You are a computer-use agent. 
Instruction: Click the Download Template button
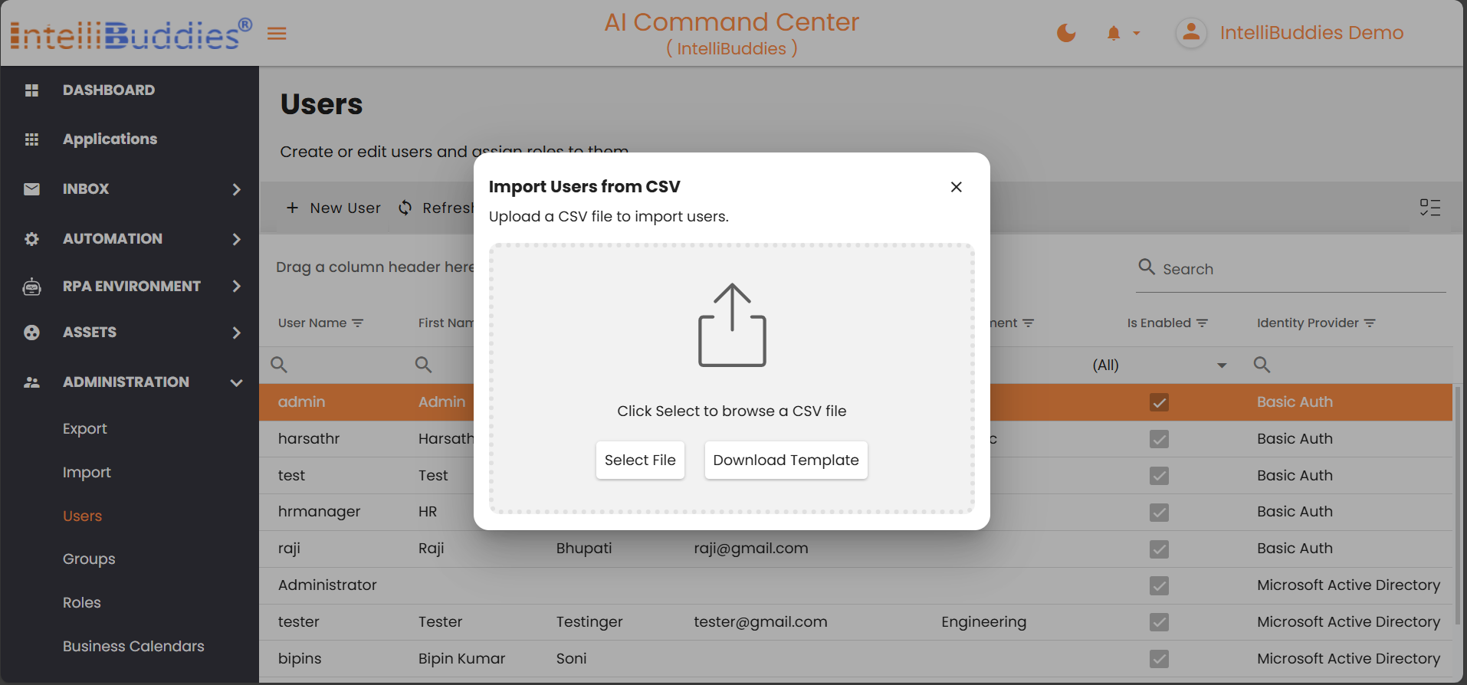coord(786,460)
